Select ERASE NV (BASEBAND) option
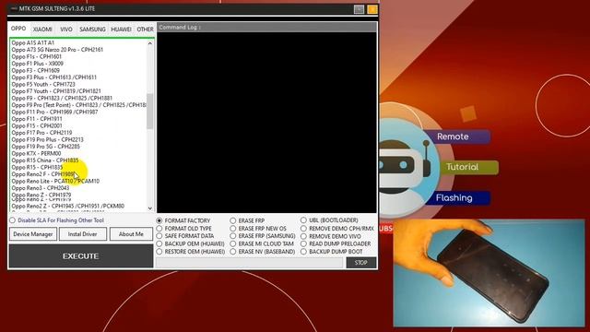The width and height of the screenshot is (590, 332). click(x=263, y=252)
